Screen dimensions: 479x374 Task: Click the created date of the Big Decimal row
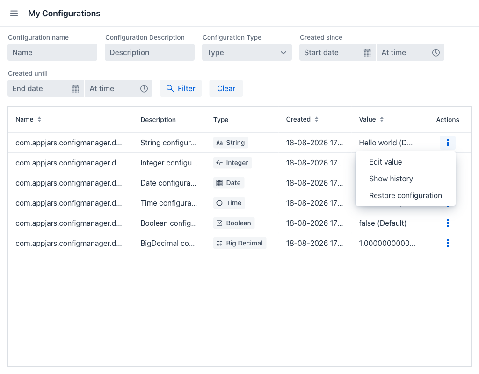coord(314,243)
